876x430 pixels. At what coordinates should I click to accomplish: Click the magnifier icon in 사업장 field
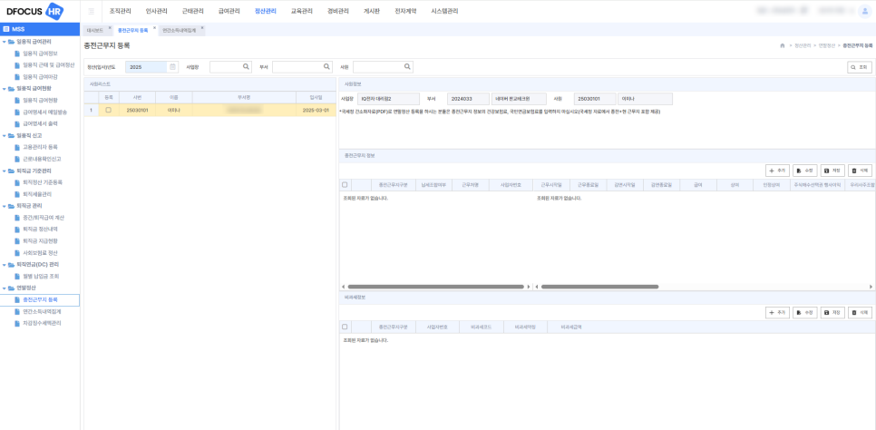[246, 66]
